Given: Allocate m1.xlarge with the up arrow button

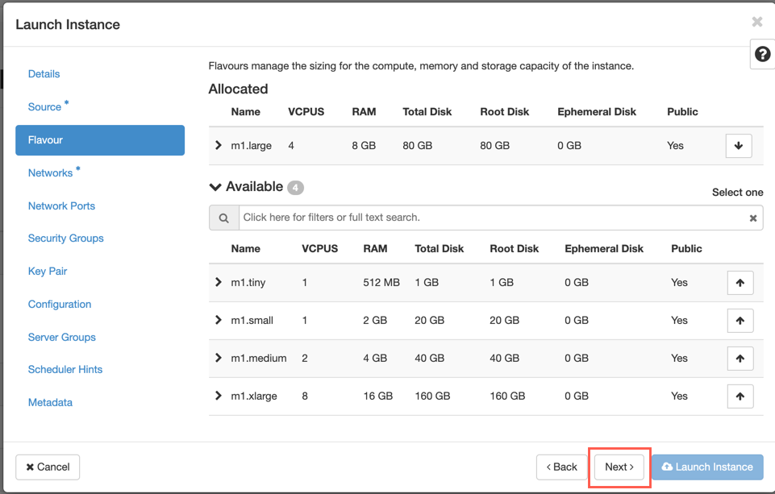Looking at the screenshot, I should tap(740, 396).
